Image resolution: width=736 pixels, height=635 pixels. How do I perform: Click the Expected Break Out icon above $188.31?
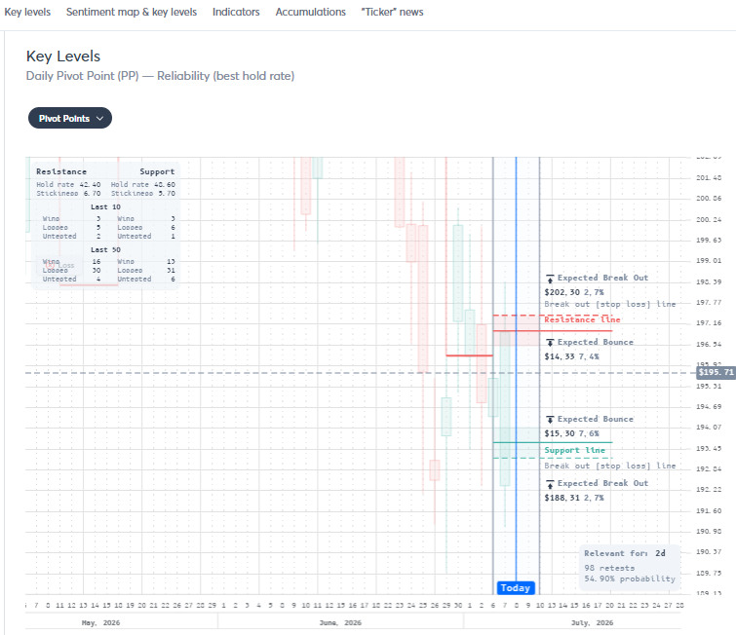tap(550, 484)
